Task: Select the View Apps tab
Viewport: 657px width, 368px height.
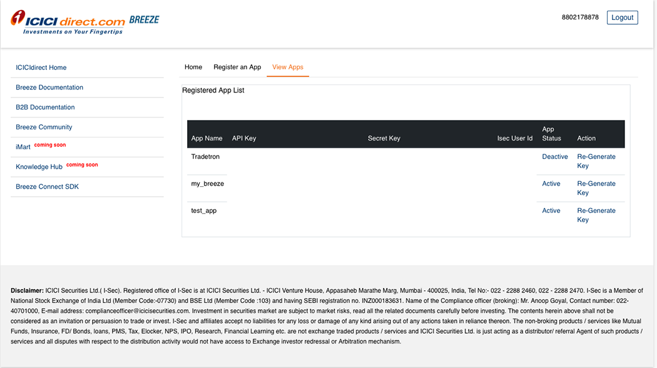Action: (x=288, y=67)
